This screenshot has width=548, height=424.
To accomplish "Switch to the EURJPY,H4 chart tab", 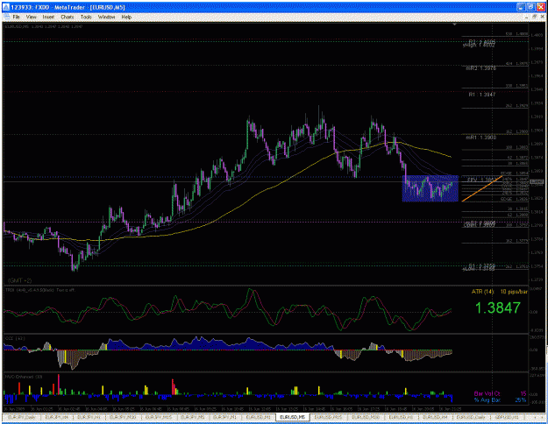I will tap(58, 417).
